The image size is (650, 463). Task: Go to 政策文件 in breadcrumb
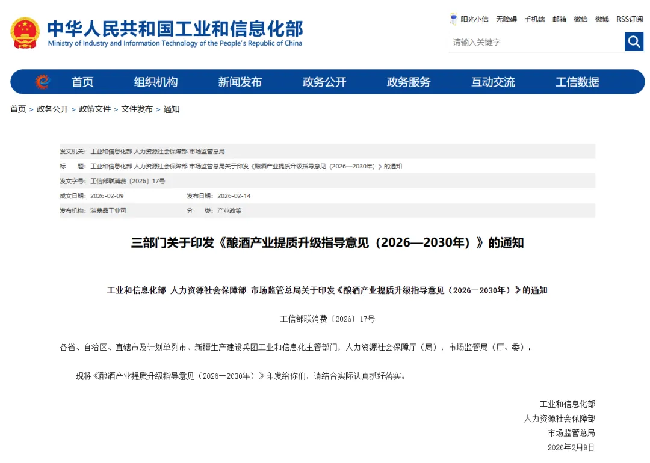(95, 109)
